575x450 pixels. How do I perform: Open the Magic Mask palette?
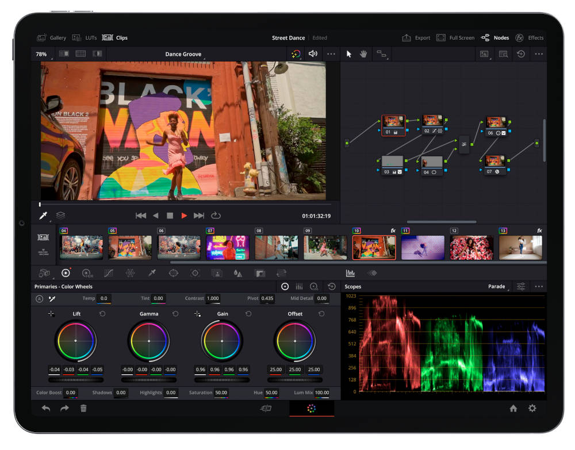click(217, 273)
